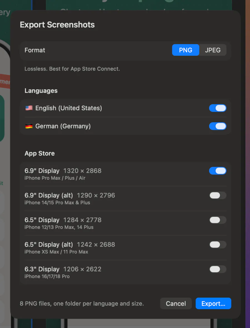Viewport: 250px width, 328px height.
Task: Disable English (United States) language toggle
Action: [218, 108]
